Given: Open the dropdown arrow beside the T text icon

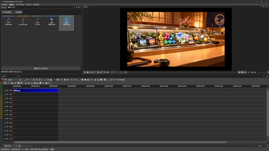Looking at the screenshot, I should point(10,83).
